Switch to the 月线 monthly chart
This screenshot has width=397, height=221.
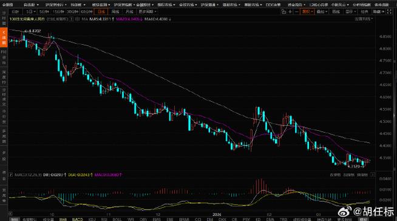[129, 12]
